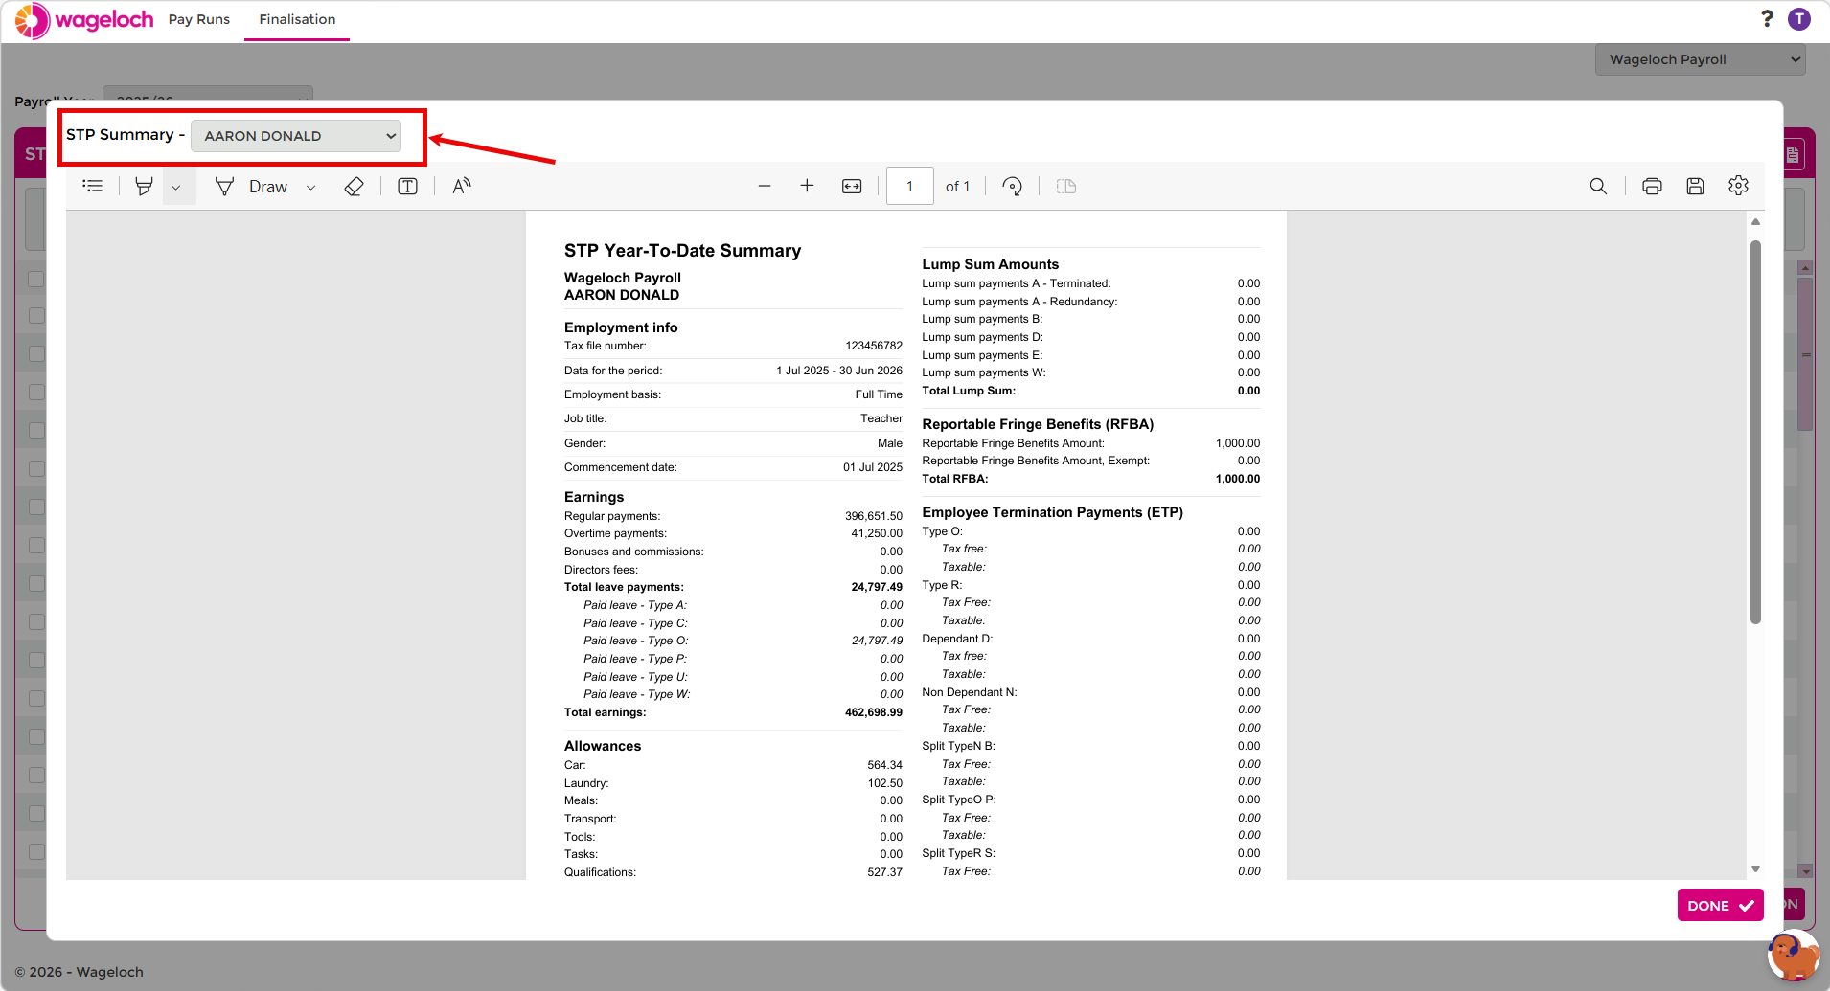Open the chat assistant mascot
The width and height of the screenshot is (1830, 991).
(1793, 955)
